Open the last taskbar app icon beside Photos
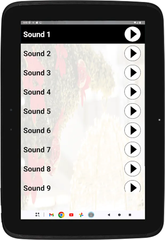Image resolution: width=165 pixels, height=240 pixels. pyautogui.click(x=91, y=215)
